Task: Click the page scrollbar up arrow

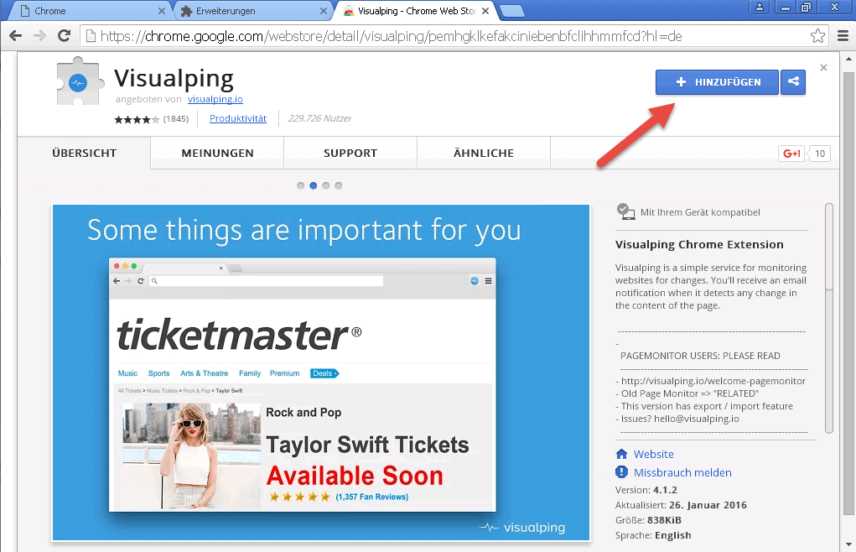Action: (x=848, y=59)
